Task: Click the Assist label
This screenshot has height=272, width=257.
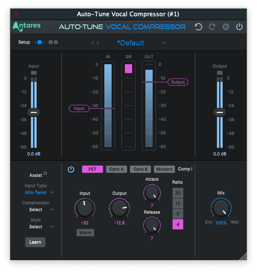Action: point(35,175)
